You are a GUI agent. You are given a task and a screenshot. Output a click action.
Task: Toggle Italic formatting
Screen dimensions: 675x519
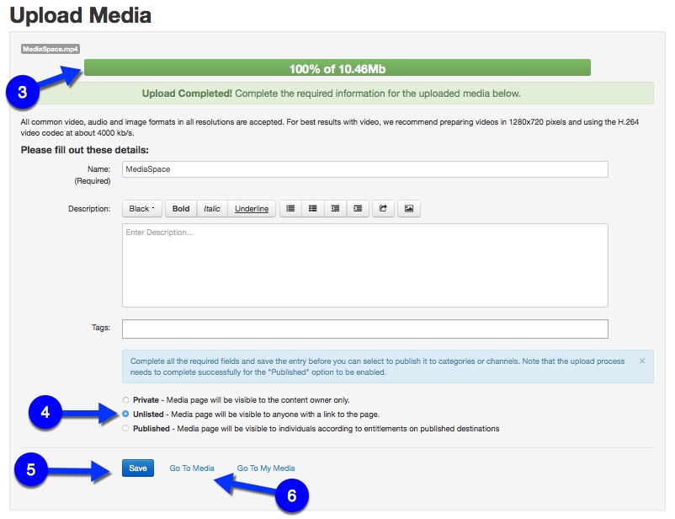(212, 208)
